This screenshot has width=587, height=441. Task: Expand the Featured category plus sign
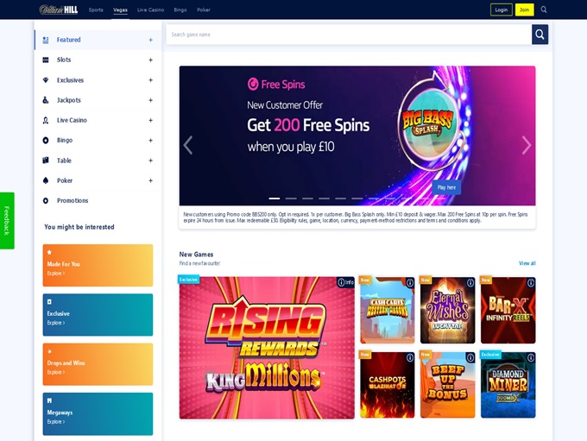(x=150, y=40)
